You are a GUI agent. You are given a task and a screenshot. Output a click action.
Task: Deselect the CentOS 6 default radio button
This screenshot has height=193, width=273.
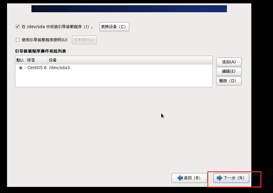click(20, 68)
